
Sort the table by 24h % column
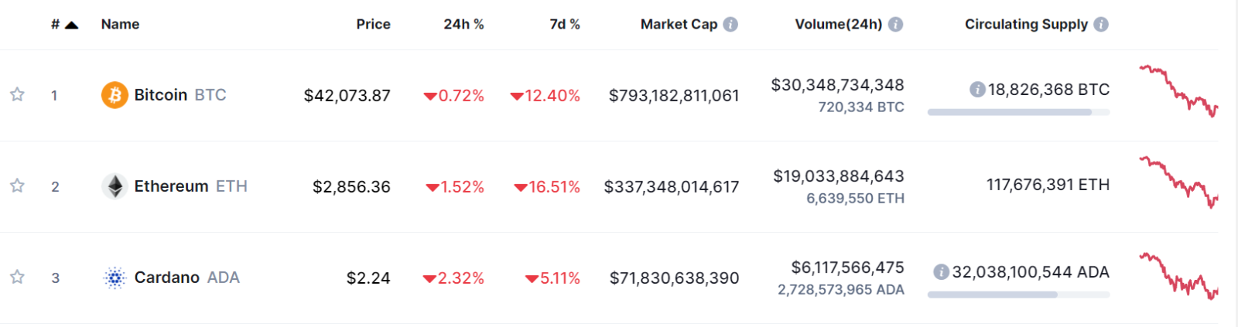coord(463,24)
